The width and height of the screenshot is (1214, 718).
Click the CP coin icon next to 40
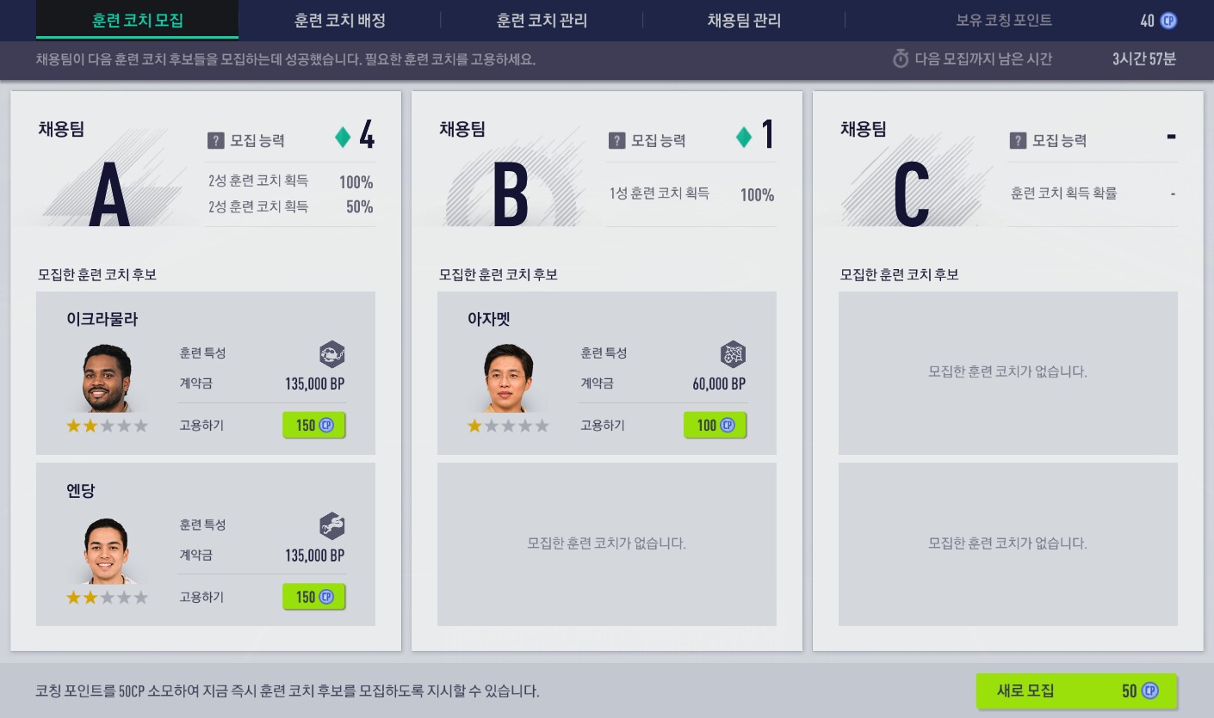tap(1168, 21)
